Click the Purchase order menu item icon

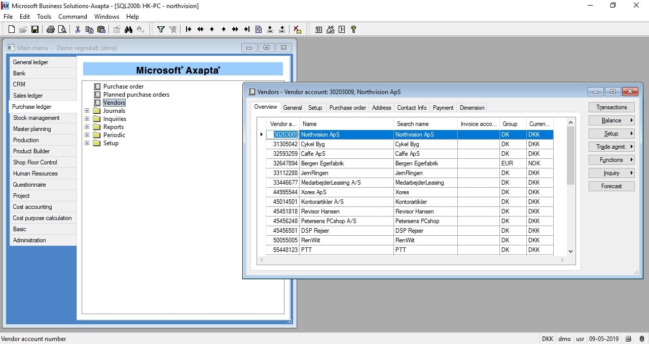[97, 87]
